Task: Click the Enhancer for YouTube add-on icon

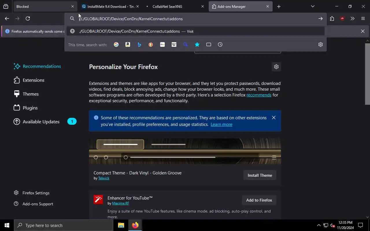Action: click(x=98, y=200)
